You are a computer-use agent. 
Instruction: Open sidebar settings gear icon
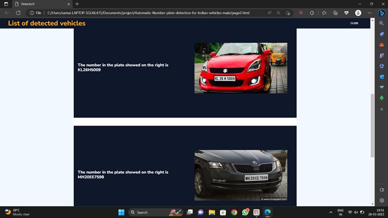382,200
